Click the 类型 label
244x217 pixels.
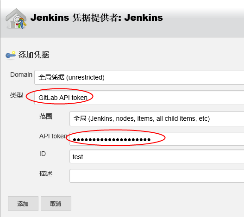click(17, 95)
